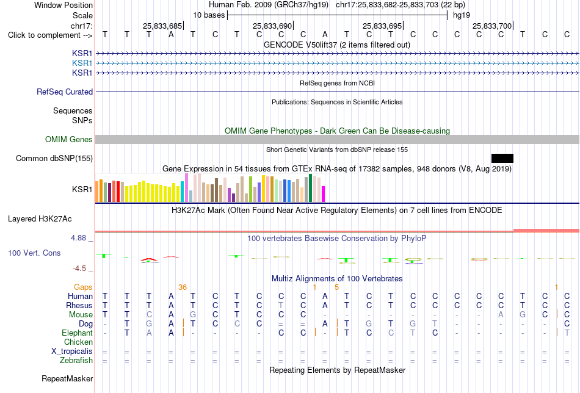
Task: Click the hg19 label beside scale bar
Action: [462, 15]
